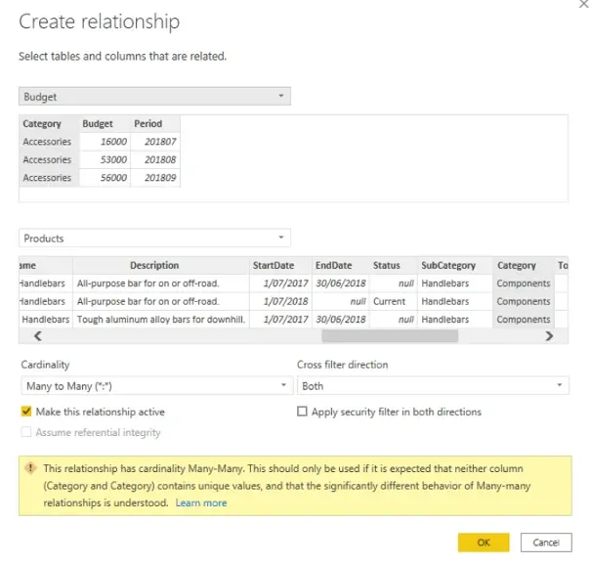Uncheck Make this relationship active
Screen dimensions: 590x565
(x=26, y=413)
